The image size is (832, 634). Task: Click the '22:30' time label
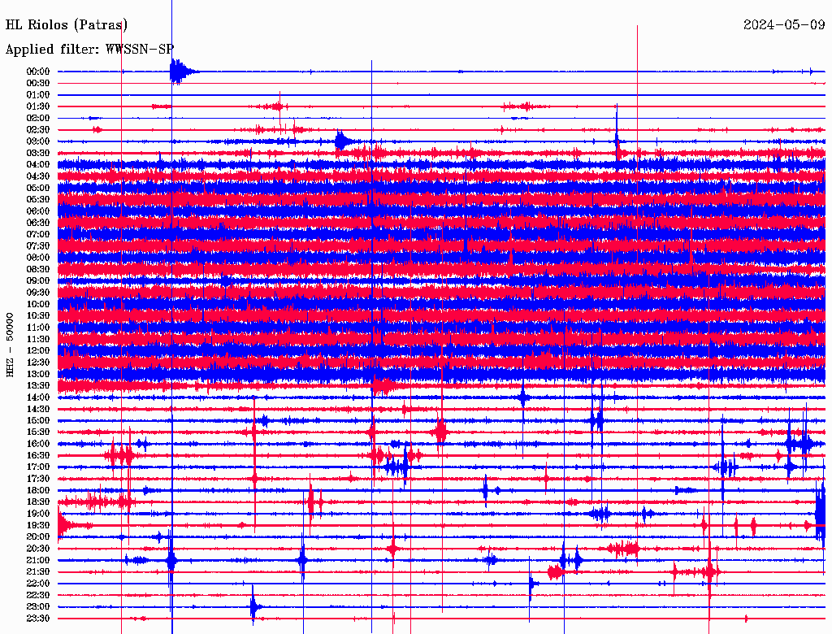point(38,595)
